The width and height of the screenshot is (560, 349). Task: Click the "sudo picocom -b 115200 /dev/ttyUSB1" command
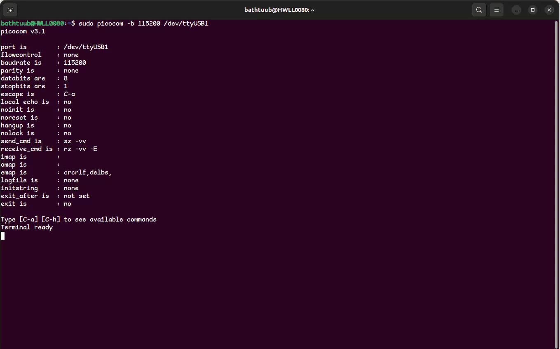(x=143, y=24)
